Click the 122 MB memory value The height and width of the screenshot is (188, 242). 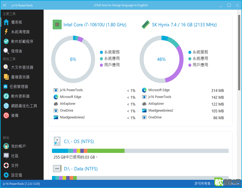coord(218,104)
